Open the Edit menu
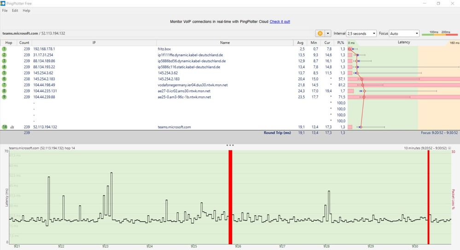This screenshot has height=250, width=460. (x=15, y=11)
